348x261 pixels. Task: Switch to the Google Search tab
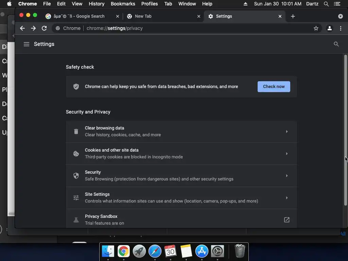82,16
